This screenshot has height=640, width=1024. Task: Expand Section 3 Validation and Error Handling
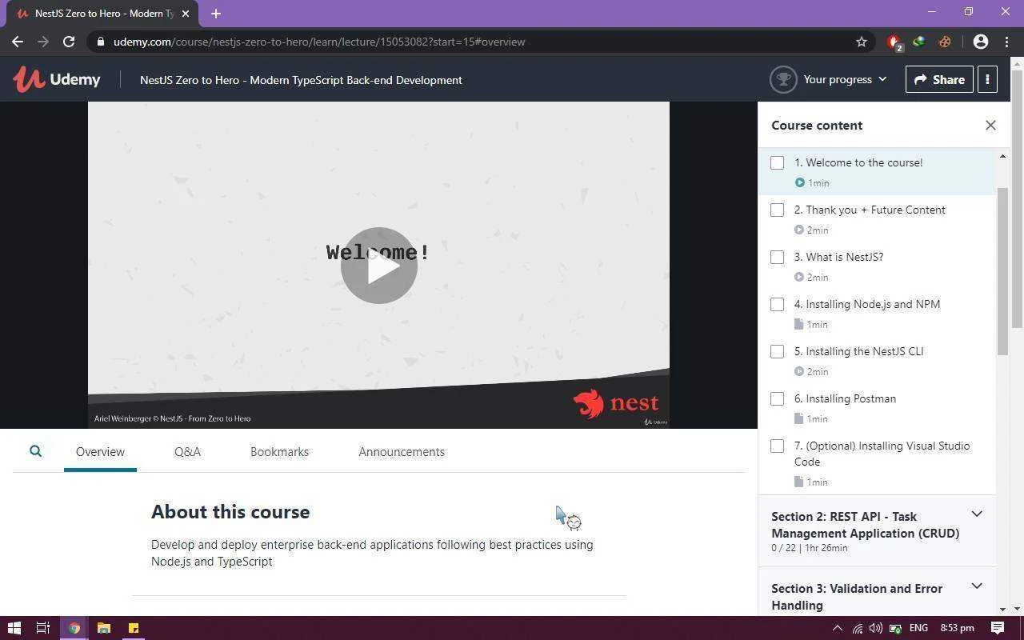click(977, 586)
